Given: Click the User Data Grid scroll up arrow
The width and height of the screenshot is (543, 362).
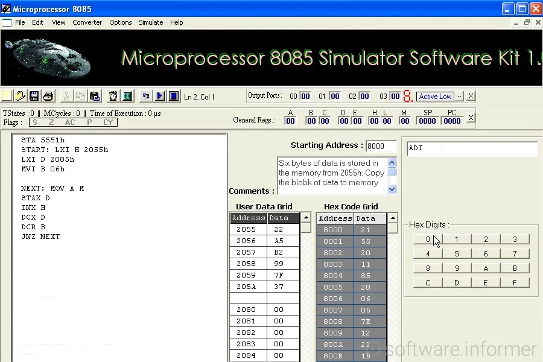Looking at the screenshot, I should pyautogui.click(x=306, y=218).
